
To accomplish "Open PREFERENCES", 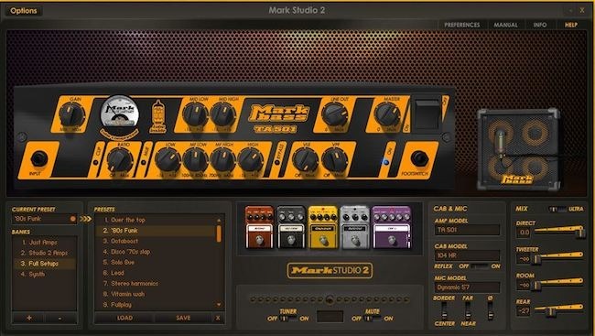I will pos(461,25).
